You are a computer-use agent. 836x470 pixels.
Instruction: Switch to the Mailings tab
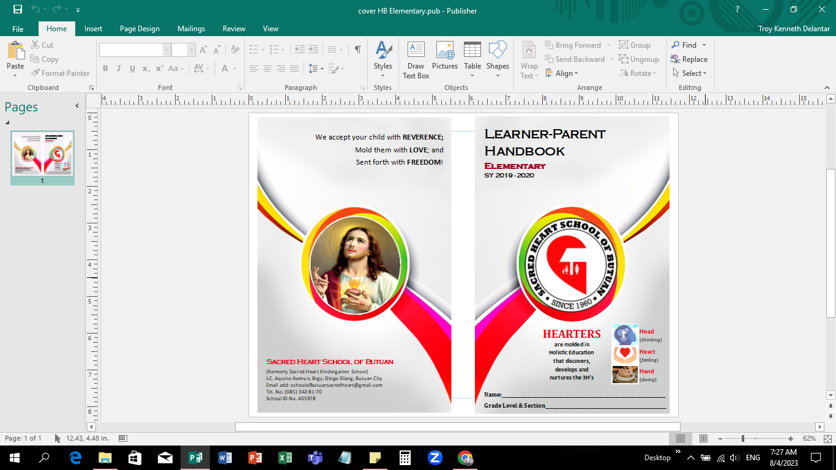point(191,29)
